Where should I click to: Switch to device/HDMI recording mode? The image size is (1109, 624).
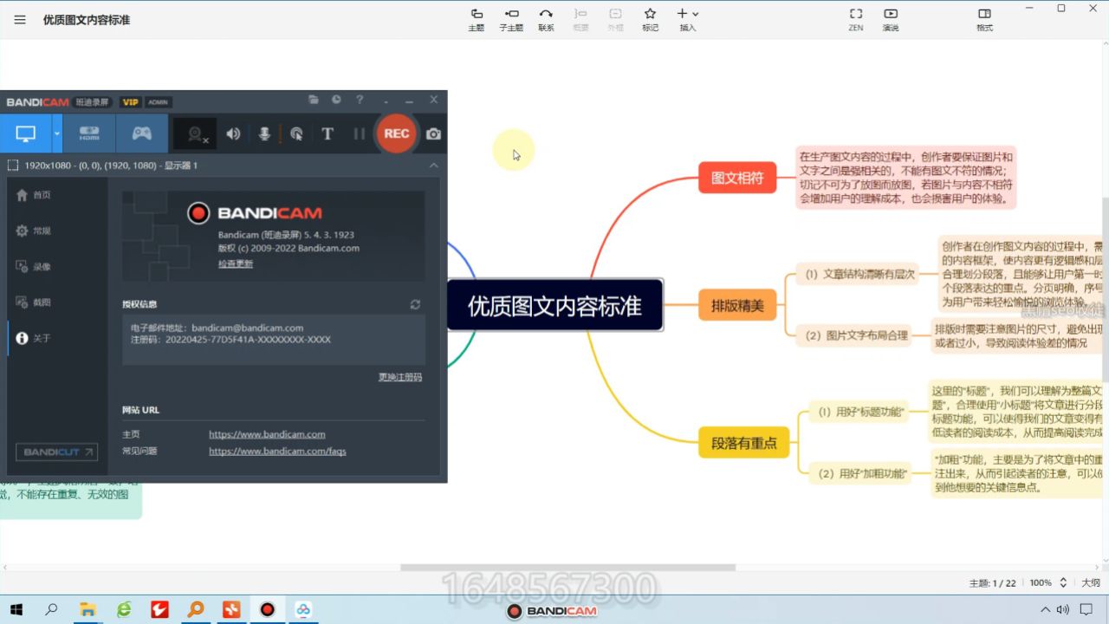89,133
